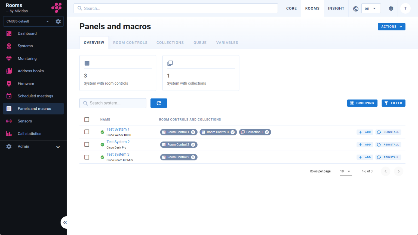The width and height of the screenshot is (418, 235).
Task: Tick the checkbox for Test System 1
Action: click(87, 132)
